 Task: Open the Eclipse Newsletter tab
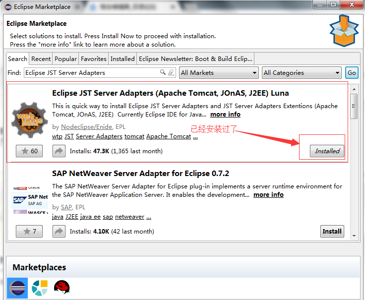coord(195,59)
